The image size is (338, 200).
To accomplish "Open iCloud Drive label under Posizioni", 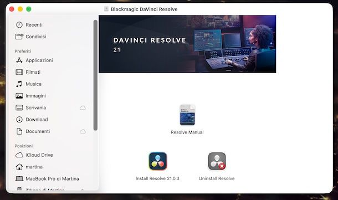I will point(39,155).
